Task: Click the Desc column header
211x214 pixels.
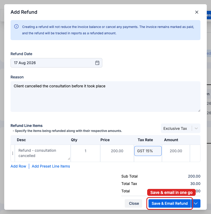Action: point(21,140)
